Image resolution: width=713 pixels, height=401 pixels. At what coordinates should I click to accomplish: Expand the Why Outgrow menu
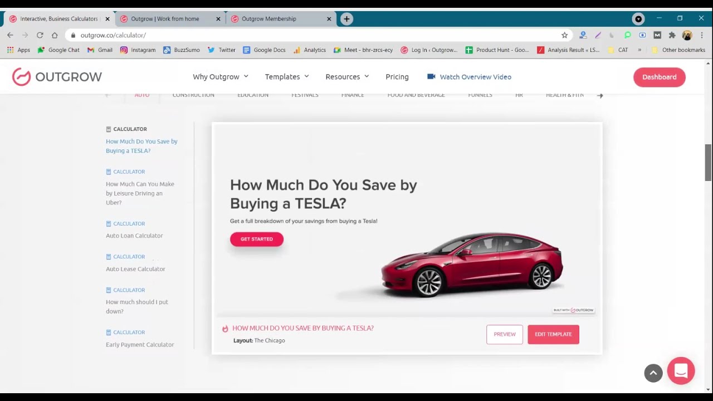[221, 77]
